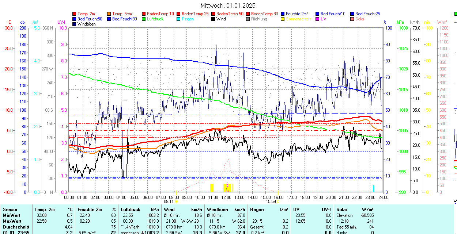Image resolution: width=457 pixels, height=234 pixels.
Task: Click the red Temp. 2m legend swatch
Action: pos(75,14)
